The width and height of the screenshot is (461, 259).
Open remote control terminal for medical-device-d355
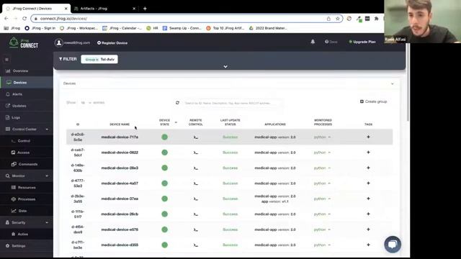195,245
